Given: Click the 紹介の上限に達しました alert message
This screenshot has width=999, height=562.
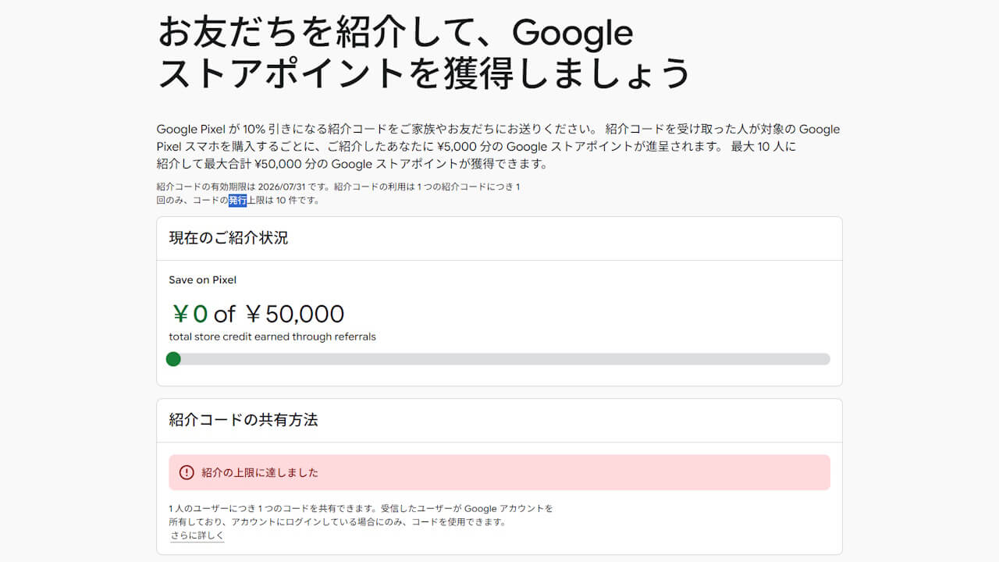Looking at the screenshot, I should point(260,472).
